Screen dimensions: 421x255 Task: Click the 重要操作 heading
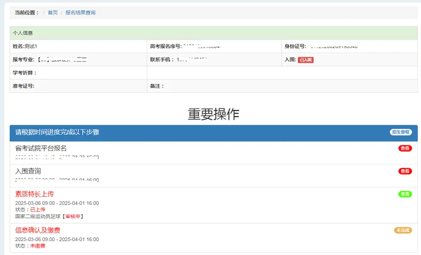click(x=213, y=114)
